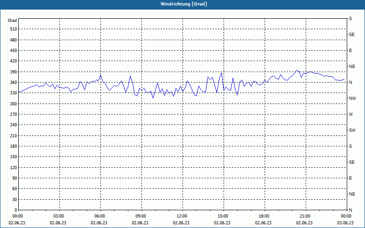
Task: Click the NE compass label level with 390
Action: (352, 67)
